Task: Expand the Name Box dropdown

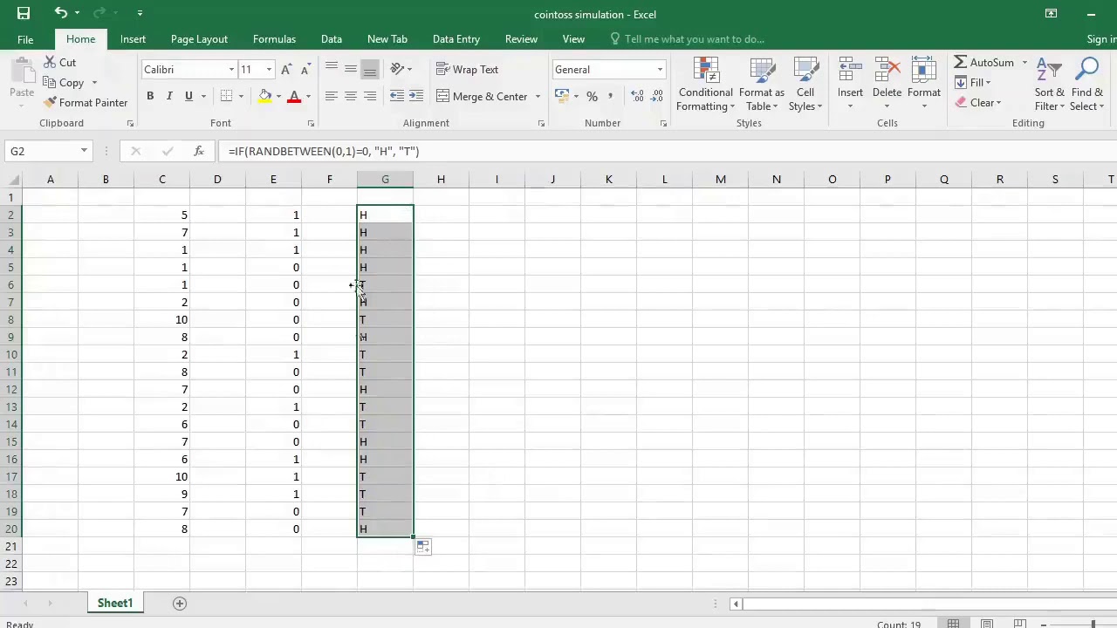Action: pos(84,151)
